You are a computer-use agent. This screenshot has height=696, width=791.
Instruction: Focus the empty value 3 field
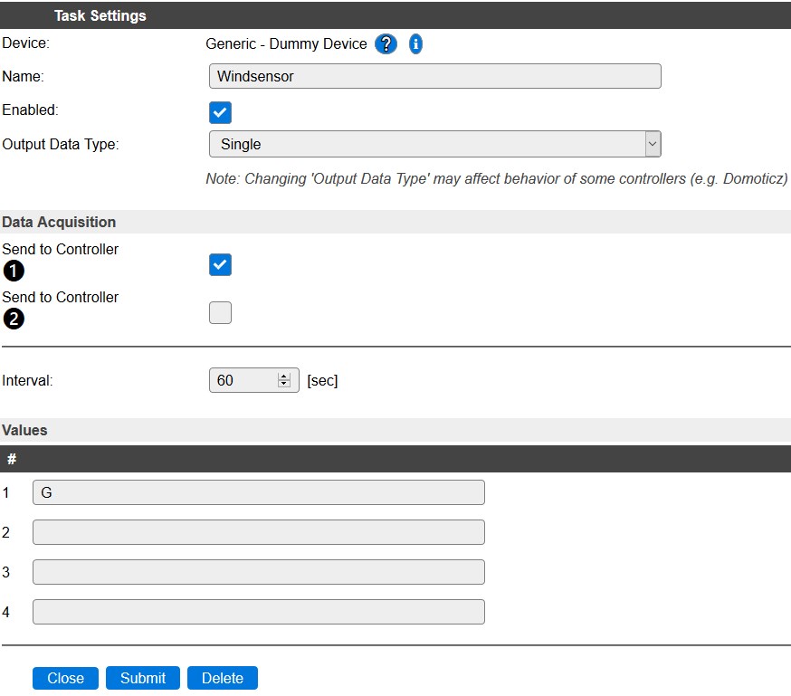point(258,572)
